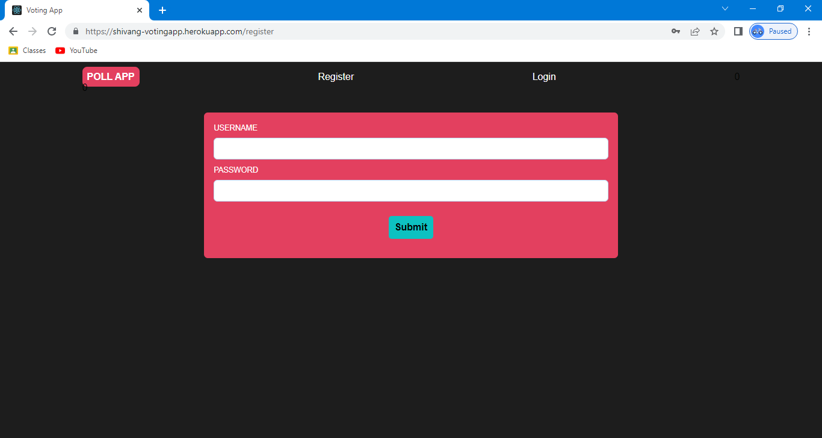This screenshot has width=822, height=438.
Task: Bookmark this page using the star icon
Action: (x=714, y=31)
